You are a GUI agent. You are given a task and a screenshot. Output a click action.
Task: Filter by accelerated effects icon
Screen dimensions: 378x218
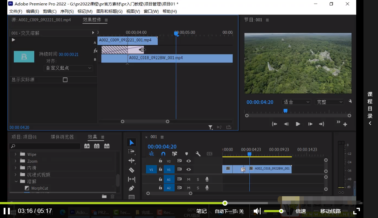87,146
